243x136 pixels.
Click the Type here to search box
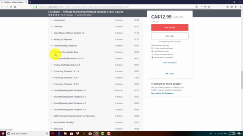pos(28,133)
